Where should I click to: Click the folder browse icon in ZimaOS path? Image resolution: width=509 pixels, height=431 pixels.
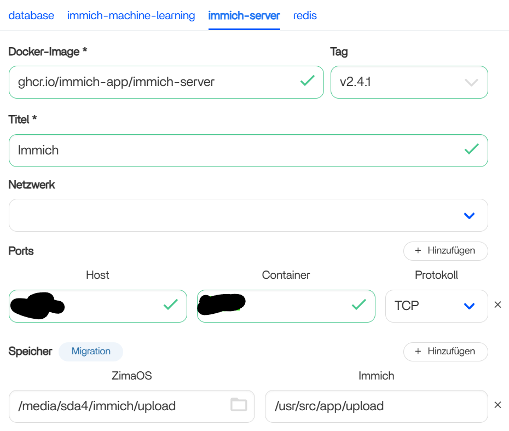pos(239,405)
